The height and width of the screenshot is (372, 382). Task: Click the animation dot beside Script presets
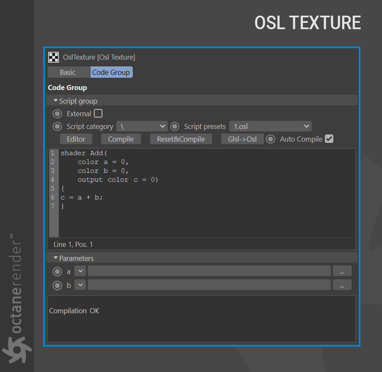(x=175, y=126)
